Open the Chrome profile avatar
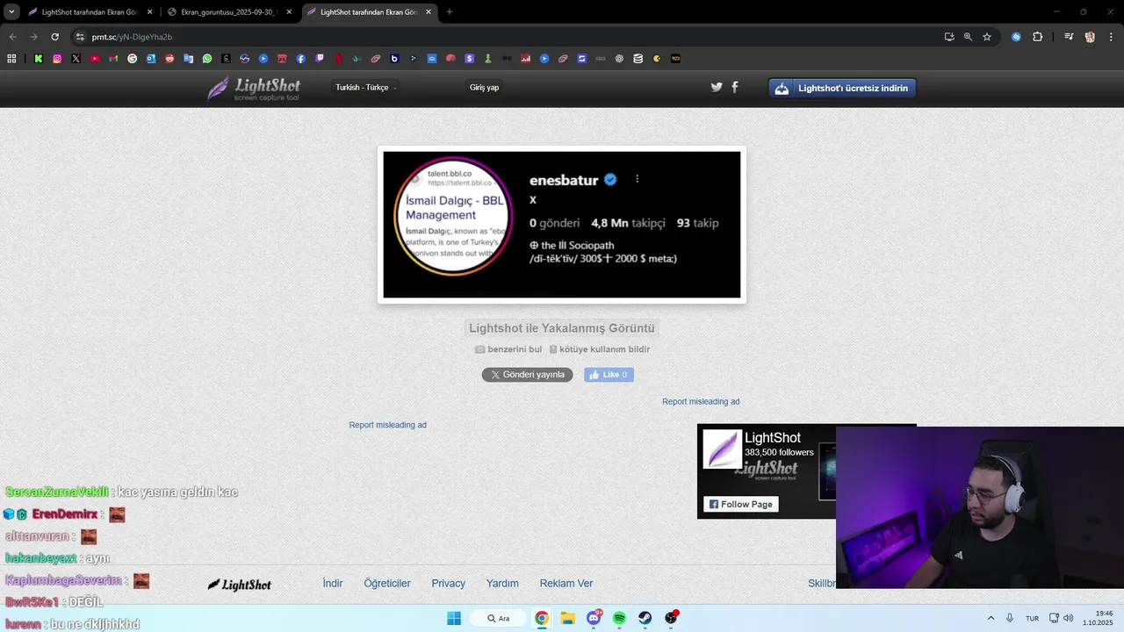Viewport: 1124px width, 632px height. [1090, 37]
